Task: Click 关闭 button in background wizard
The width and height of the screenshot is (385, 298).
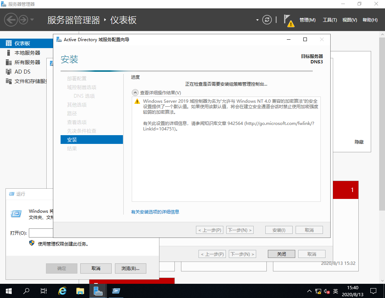Action: [x=281, y=254]
